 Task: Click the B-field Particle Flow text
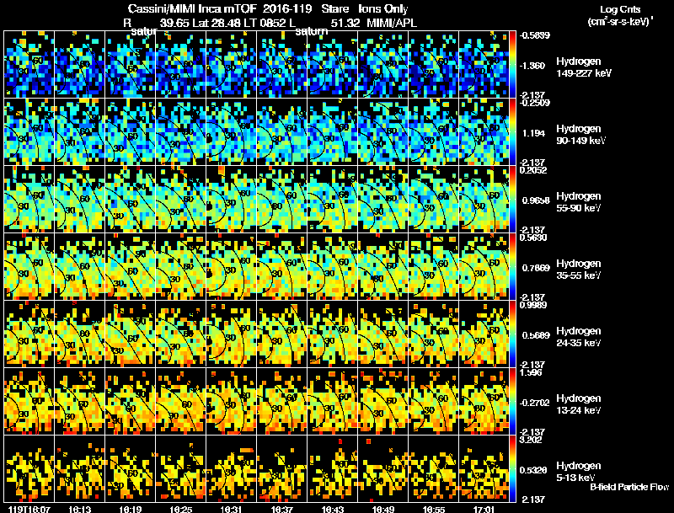629,487
